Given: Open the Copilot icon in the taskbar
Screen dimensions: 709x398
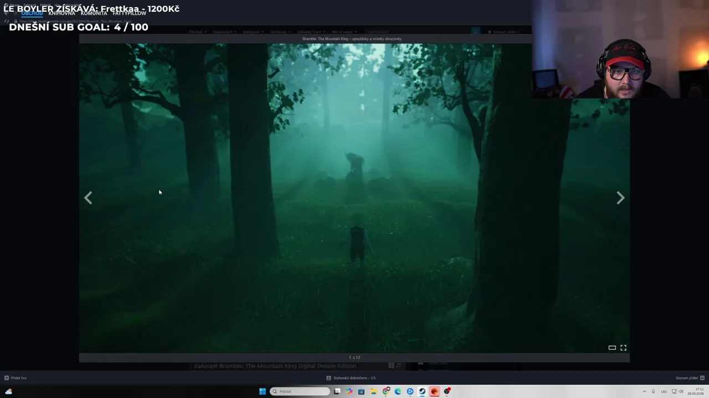Looking at the screenshot, I should pos(349,391).
